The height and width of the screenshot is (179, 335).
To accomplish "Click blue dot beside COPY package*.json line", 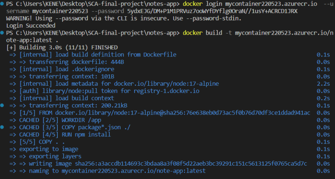I will [x=2, y=127].
